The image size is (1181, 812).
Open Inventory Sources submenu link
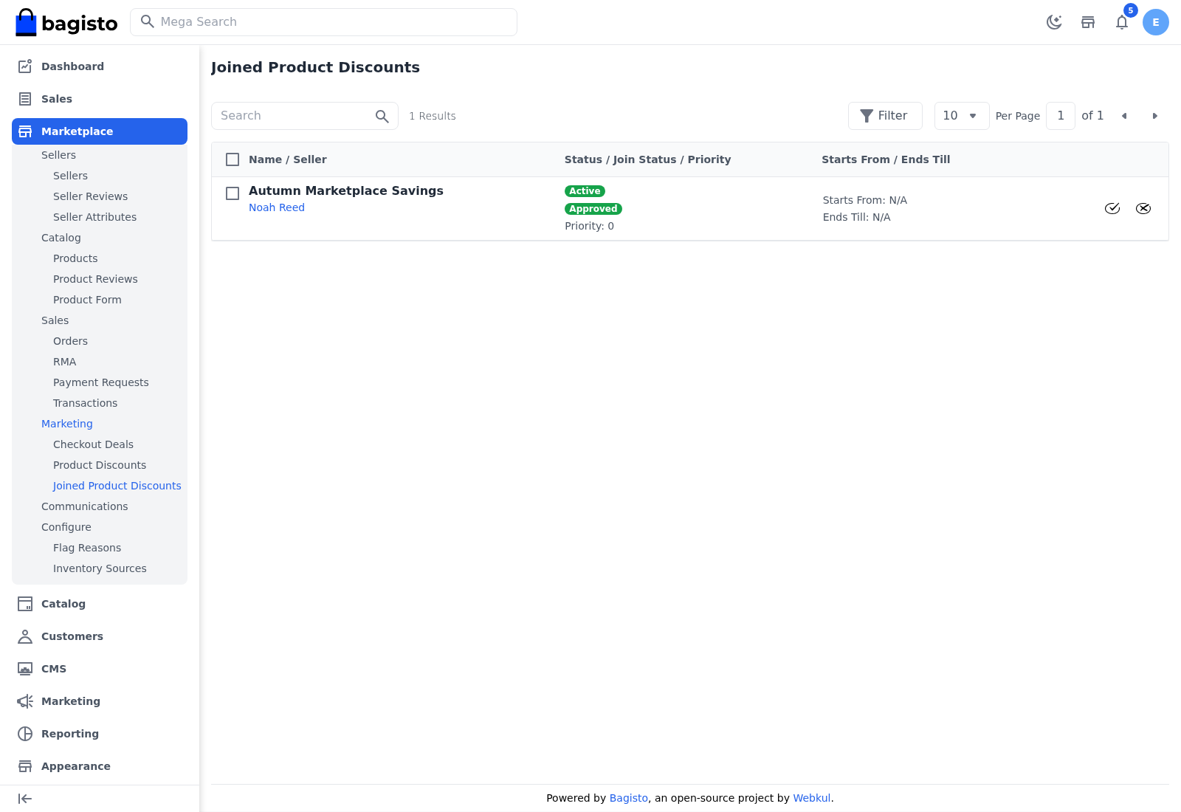[100, 568]
